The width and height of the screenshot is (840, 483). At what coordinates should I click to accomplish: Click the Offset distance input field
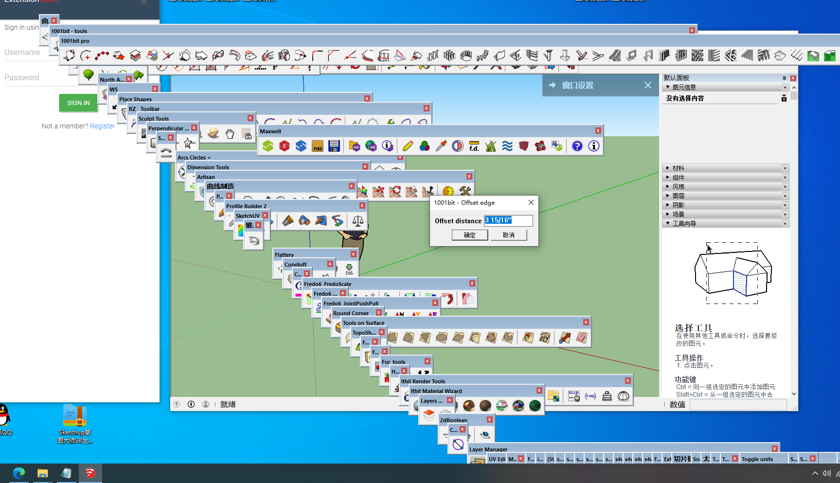pyautogui.click(x=508, y=220)
